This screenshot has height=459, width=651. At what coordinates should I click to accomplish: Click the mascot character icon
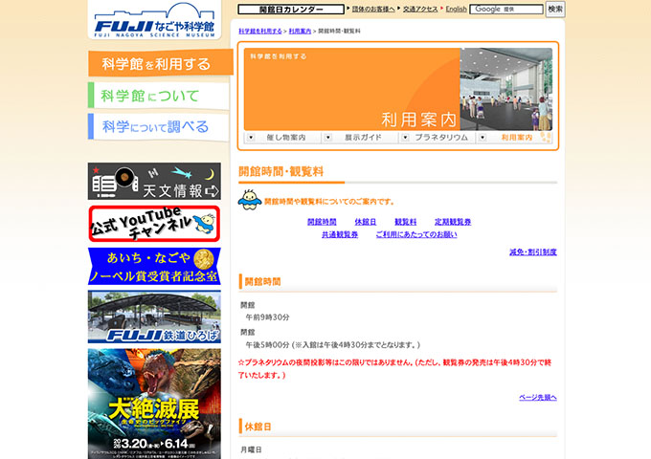point(249,200)
